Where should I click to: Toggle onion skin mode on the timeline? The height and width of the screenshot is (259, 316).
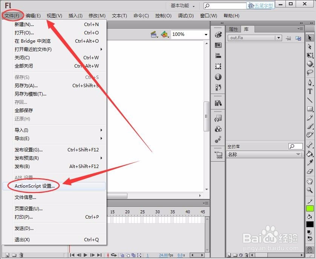point(122,256)
